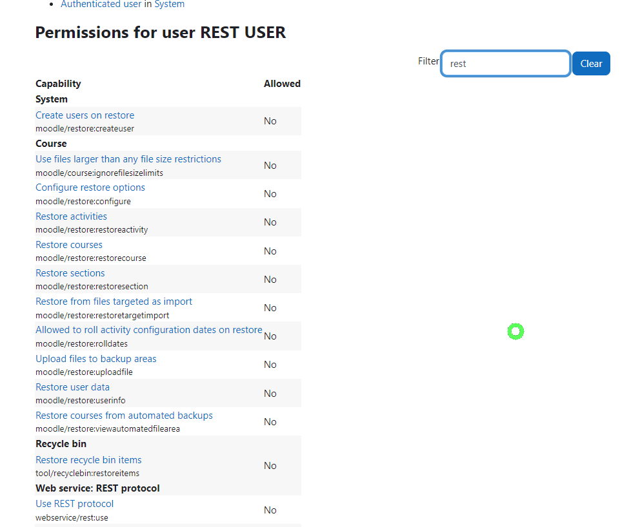Click the 'Recycle bin' section heading
Screen dimensions: 620x527
[61, 444]
